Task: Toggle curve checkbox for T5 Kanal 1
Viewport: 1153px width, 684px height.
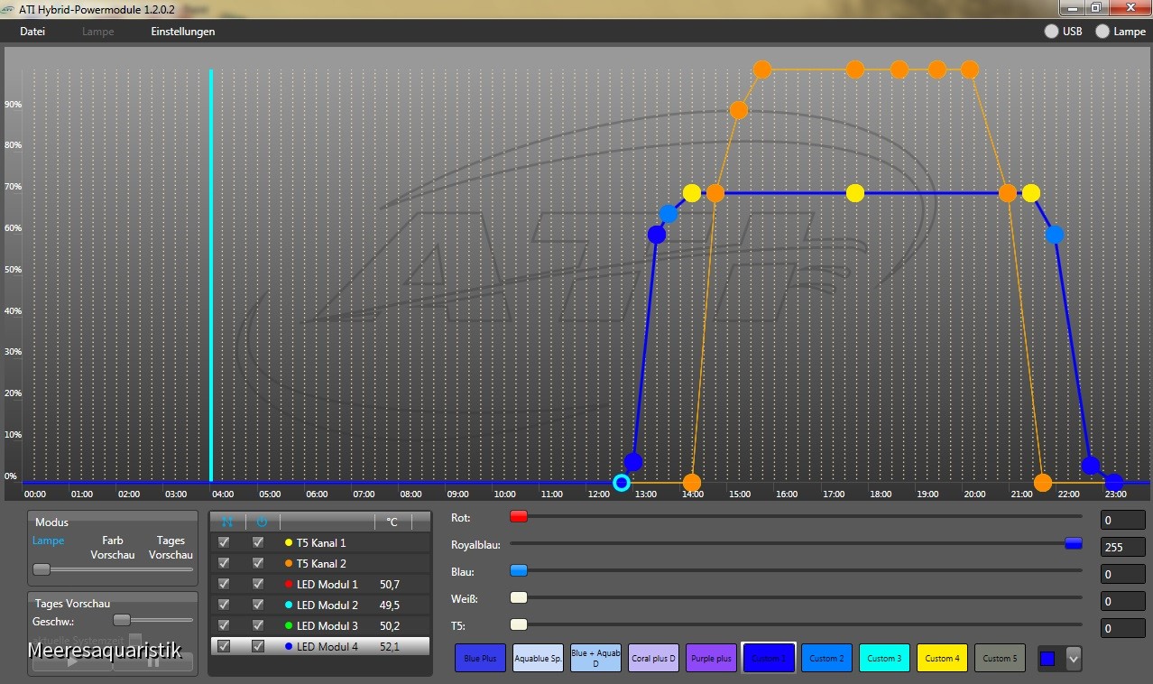Action: click(x=224, y=542)
